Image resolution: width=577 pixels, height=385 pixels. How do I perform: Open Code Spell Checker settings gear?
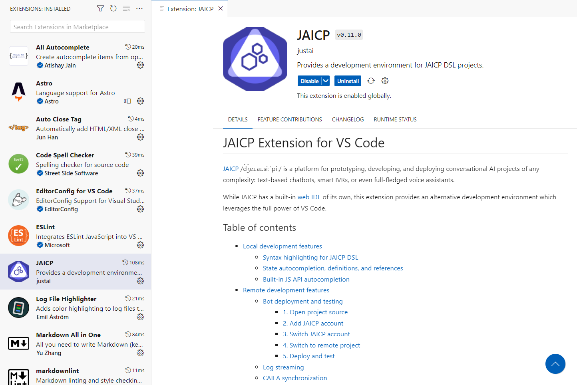tap(140, 173)
